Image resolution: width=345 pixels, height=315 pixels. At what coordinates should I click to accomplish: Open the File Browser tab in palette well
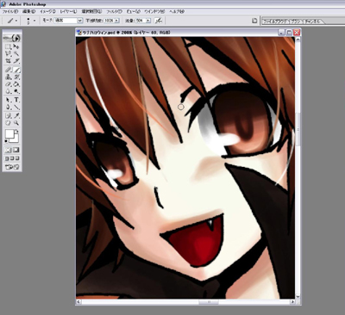(275, 22)
